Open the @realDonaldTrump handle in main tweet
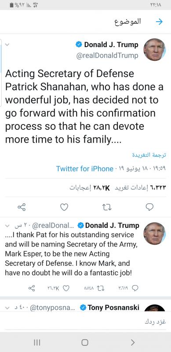Screen dimensions: 171x352 coord(107,56)
